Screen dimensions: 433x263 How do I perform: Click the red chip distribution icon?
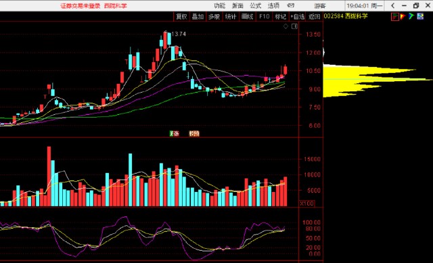coord(395,16)
